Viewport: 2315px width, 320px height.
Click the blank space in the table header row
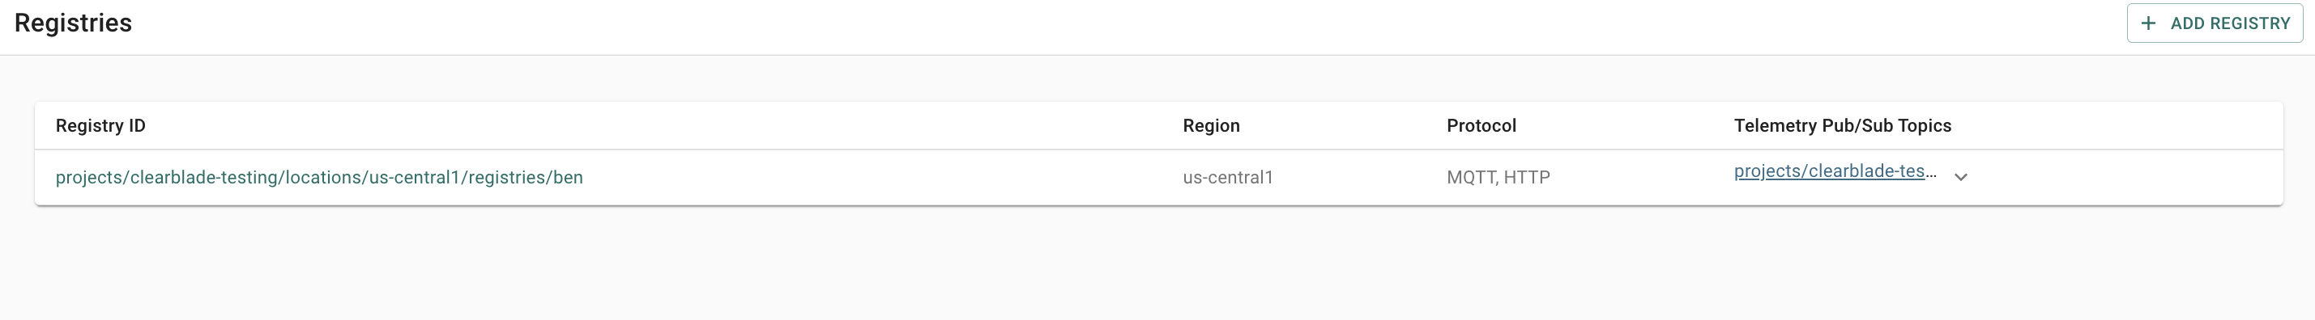pos(665,125)
